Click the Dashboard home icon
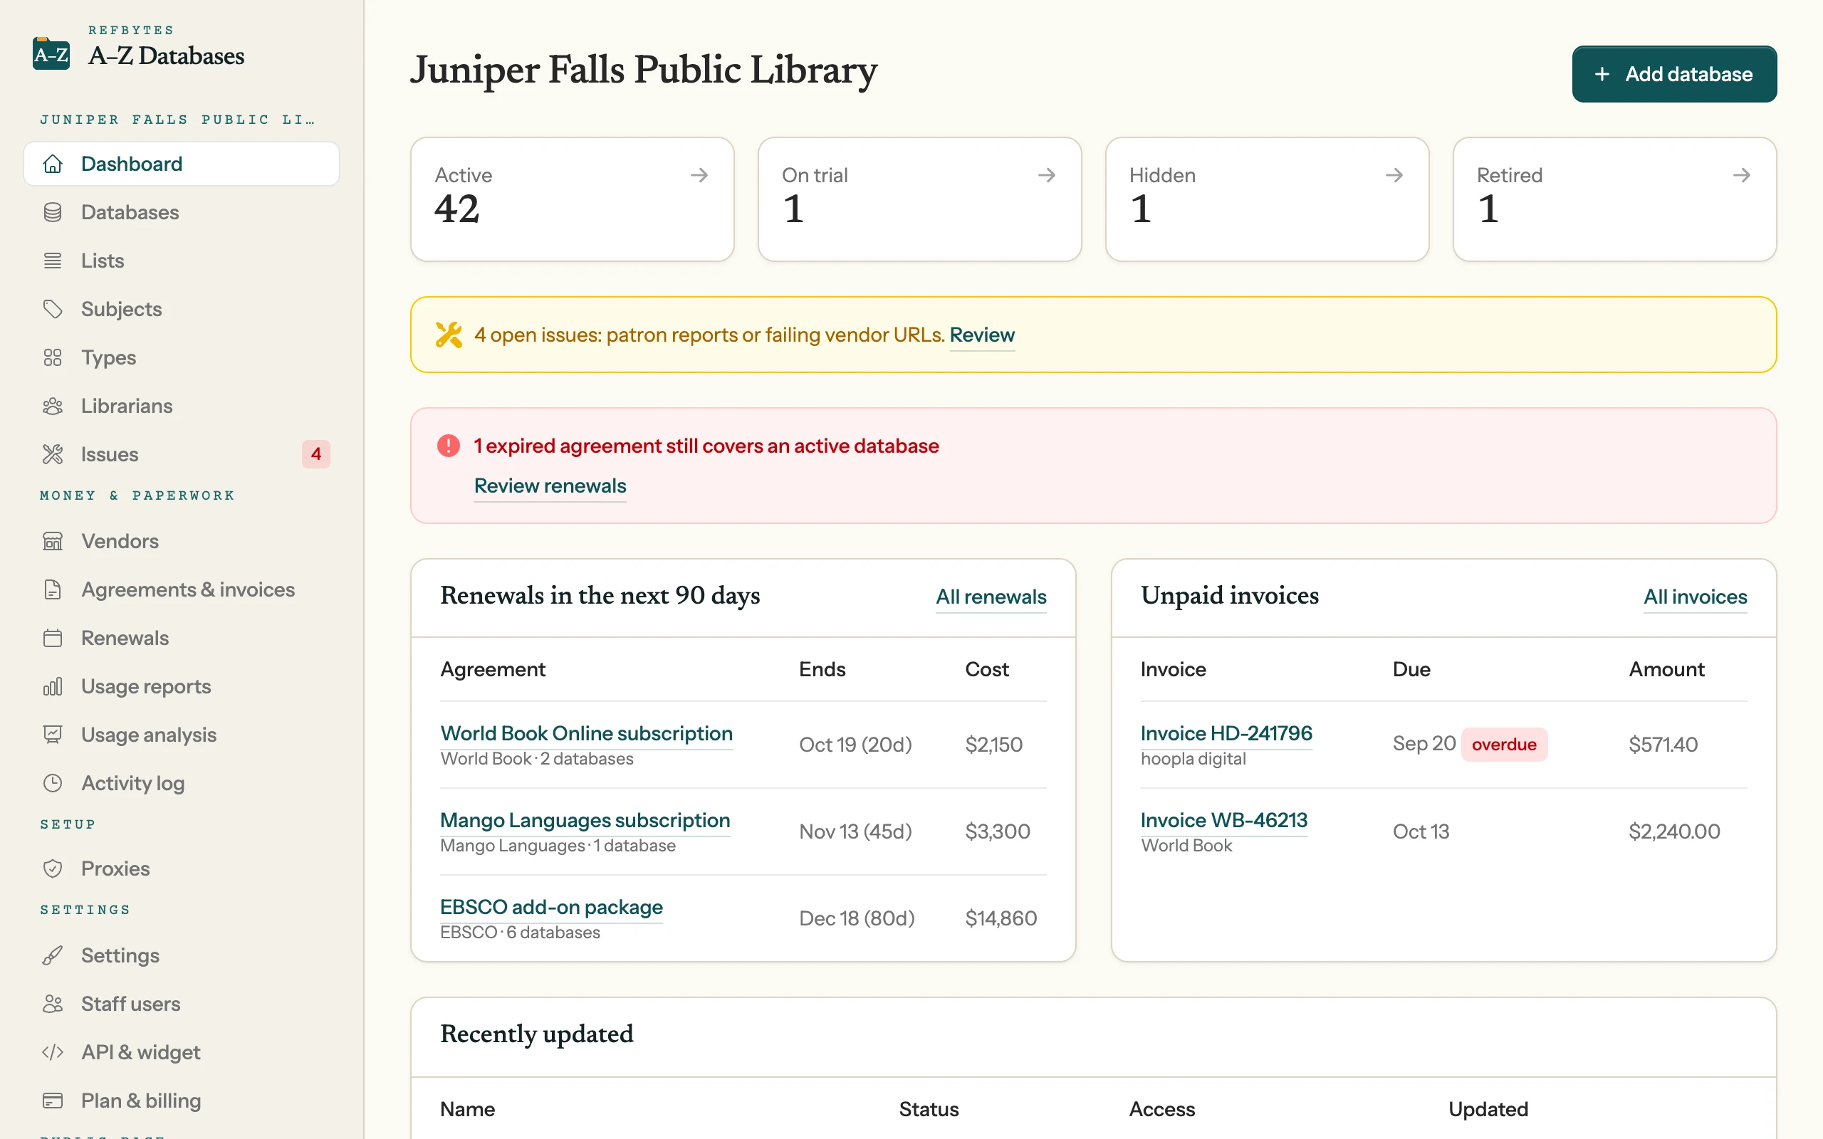Image resolution: width=1823 pixels, height=1139 pixels. tap(53, 164)
